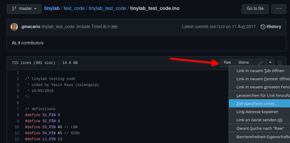
Task: Click the Go to file button
Action: (255, 9)
